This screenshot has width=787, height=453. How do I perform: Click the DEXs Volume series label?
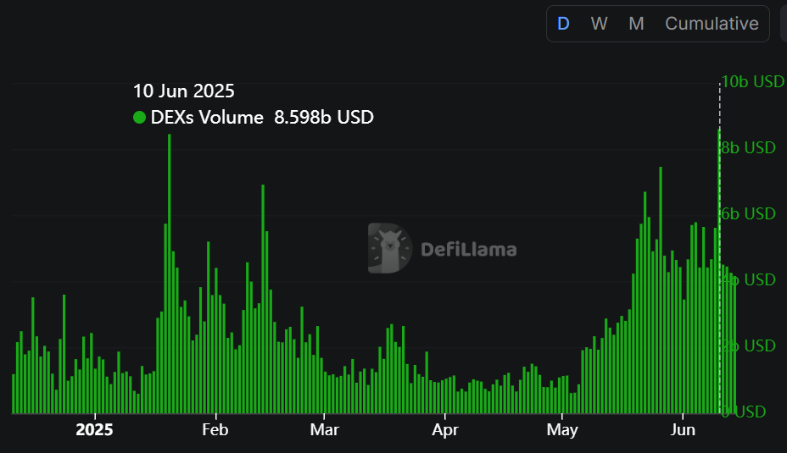207,117
